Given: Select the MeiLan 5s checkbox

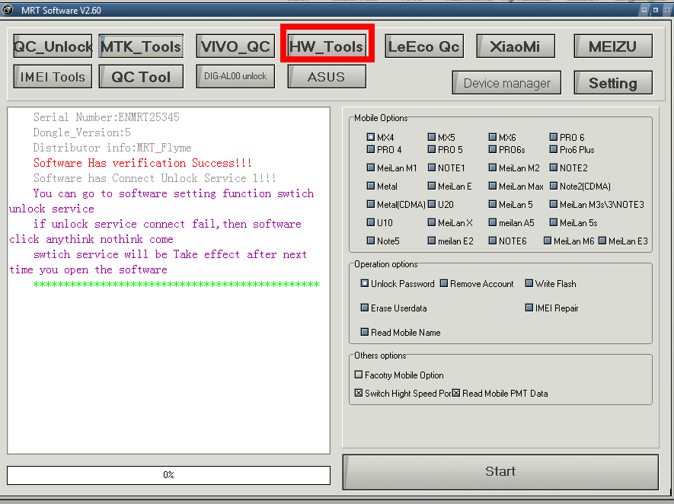Looking at the screenshot, I should point(554,222).
